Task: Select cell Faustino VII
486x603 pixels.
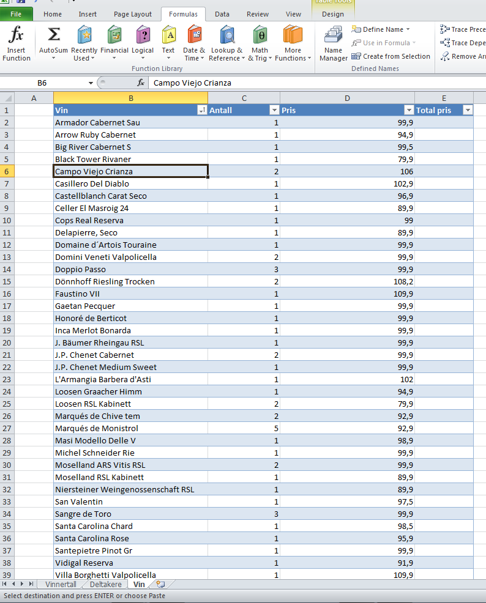Action: [130, 294]
